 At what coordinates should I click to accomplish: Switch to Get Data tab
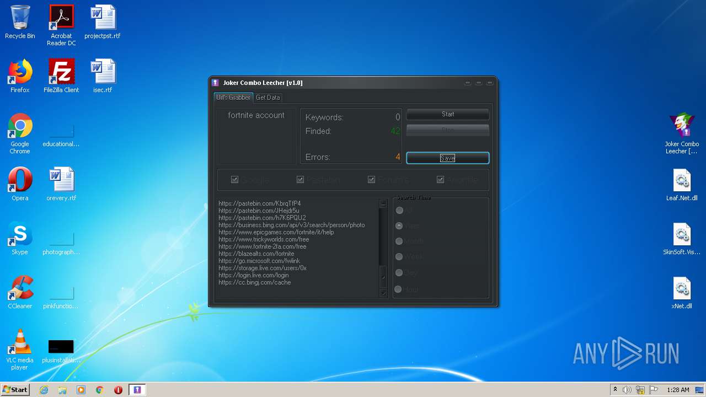(x=268, y=98)
